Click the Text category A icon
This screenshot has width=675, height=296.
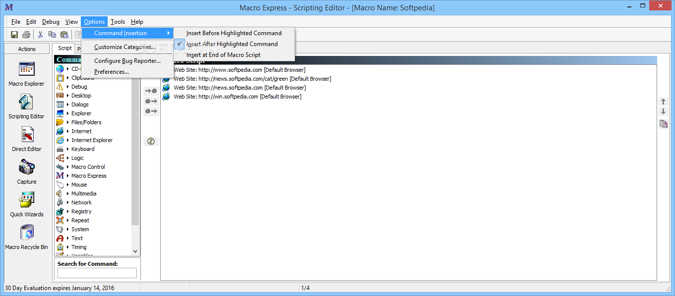click(x=60, y=238)
